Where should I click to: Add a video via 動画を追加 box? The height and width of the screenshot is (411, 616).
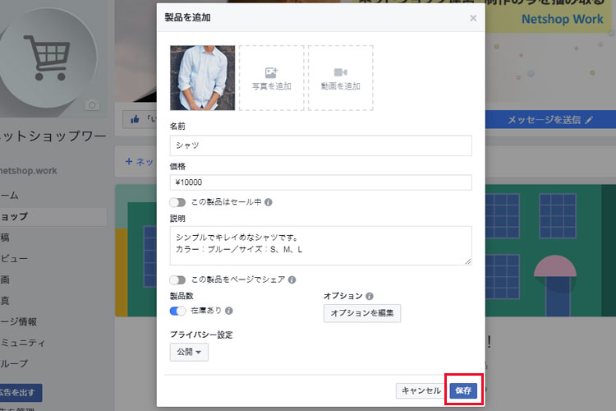coord(341,78)
